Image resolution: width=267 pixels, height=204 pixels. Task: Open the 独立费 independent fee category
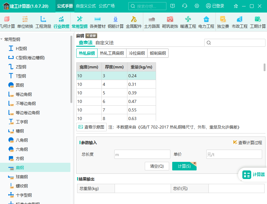[x=223, y=22]
